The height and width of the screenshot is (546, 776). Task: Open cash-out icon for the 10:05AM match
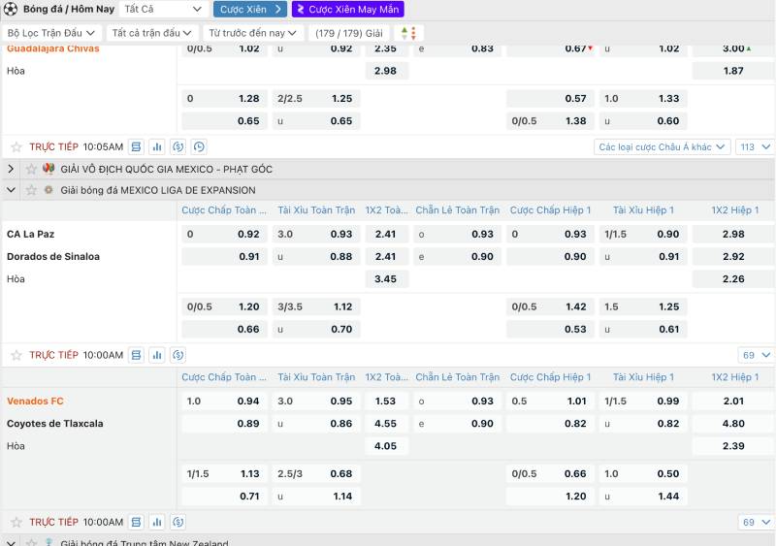pos(178,147)
